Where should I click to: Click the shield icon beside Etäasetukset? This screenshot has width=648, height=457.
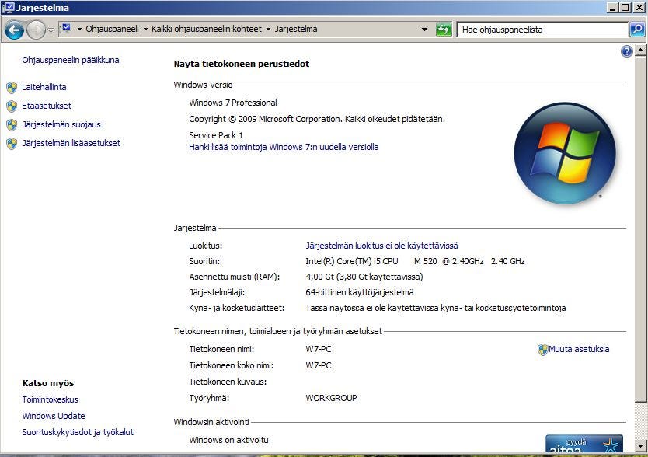[12, 106]
